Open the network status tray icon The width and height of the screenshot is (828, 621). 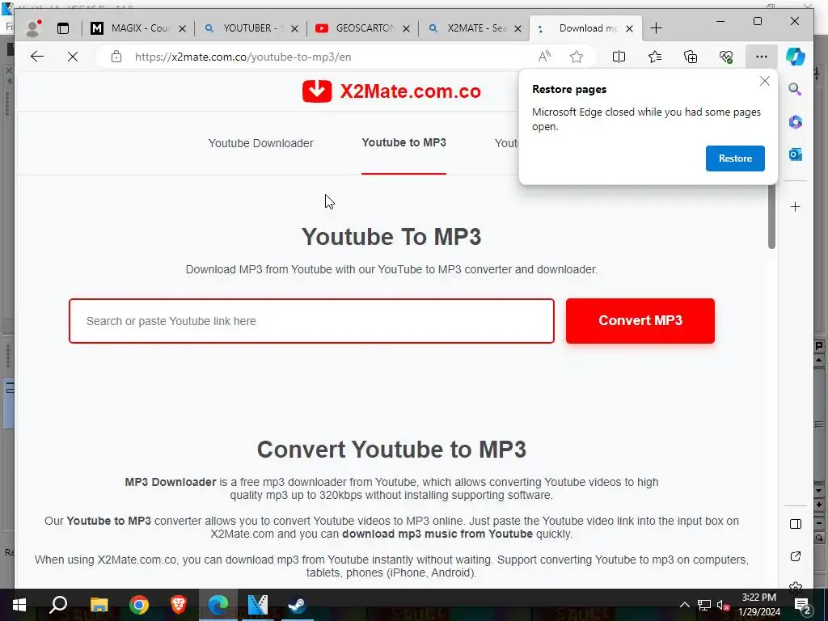(704, 605)
